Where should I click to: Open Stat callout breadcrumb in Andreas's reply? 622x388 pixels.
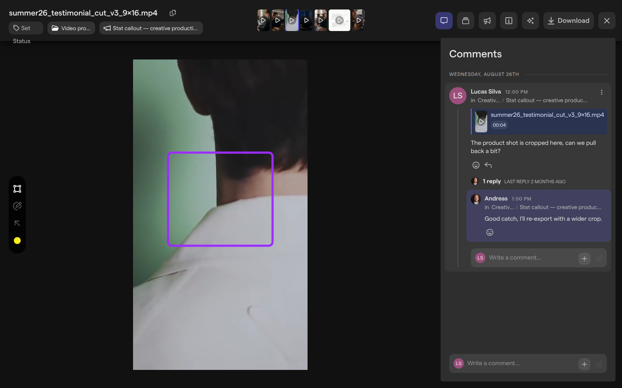[x=560, y=207]
